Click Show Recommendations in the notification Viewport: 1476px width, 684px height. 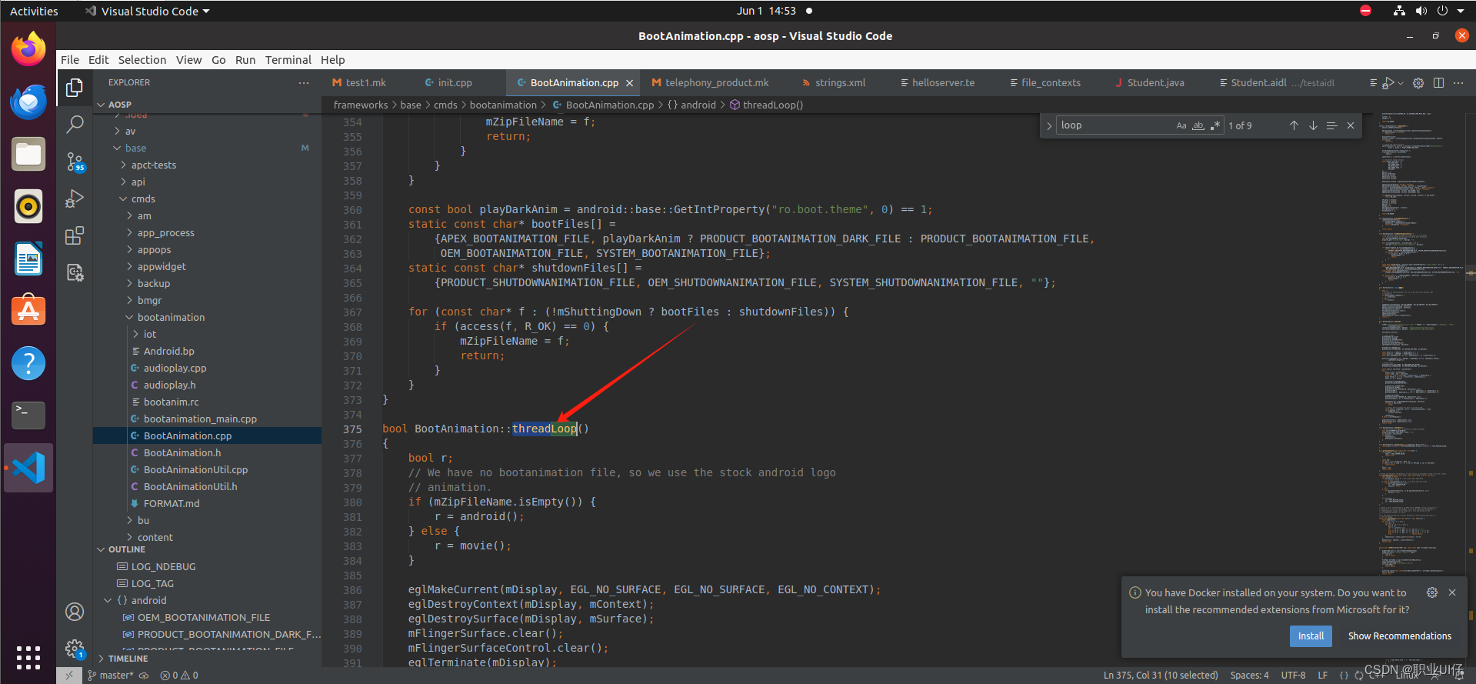click(1400, 636)
